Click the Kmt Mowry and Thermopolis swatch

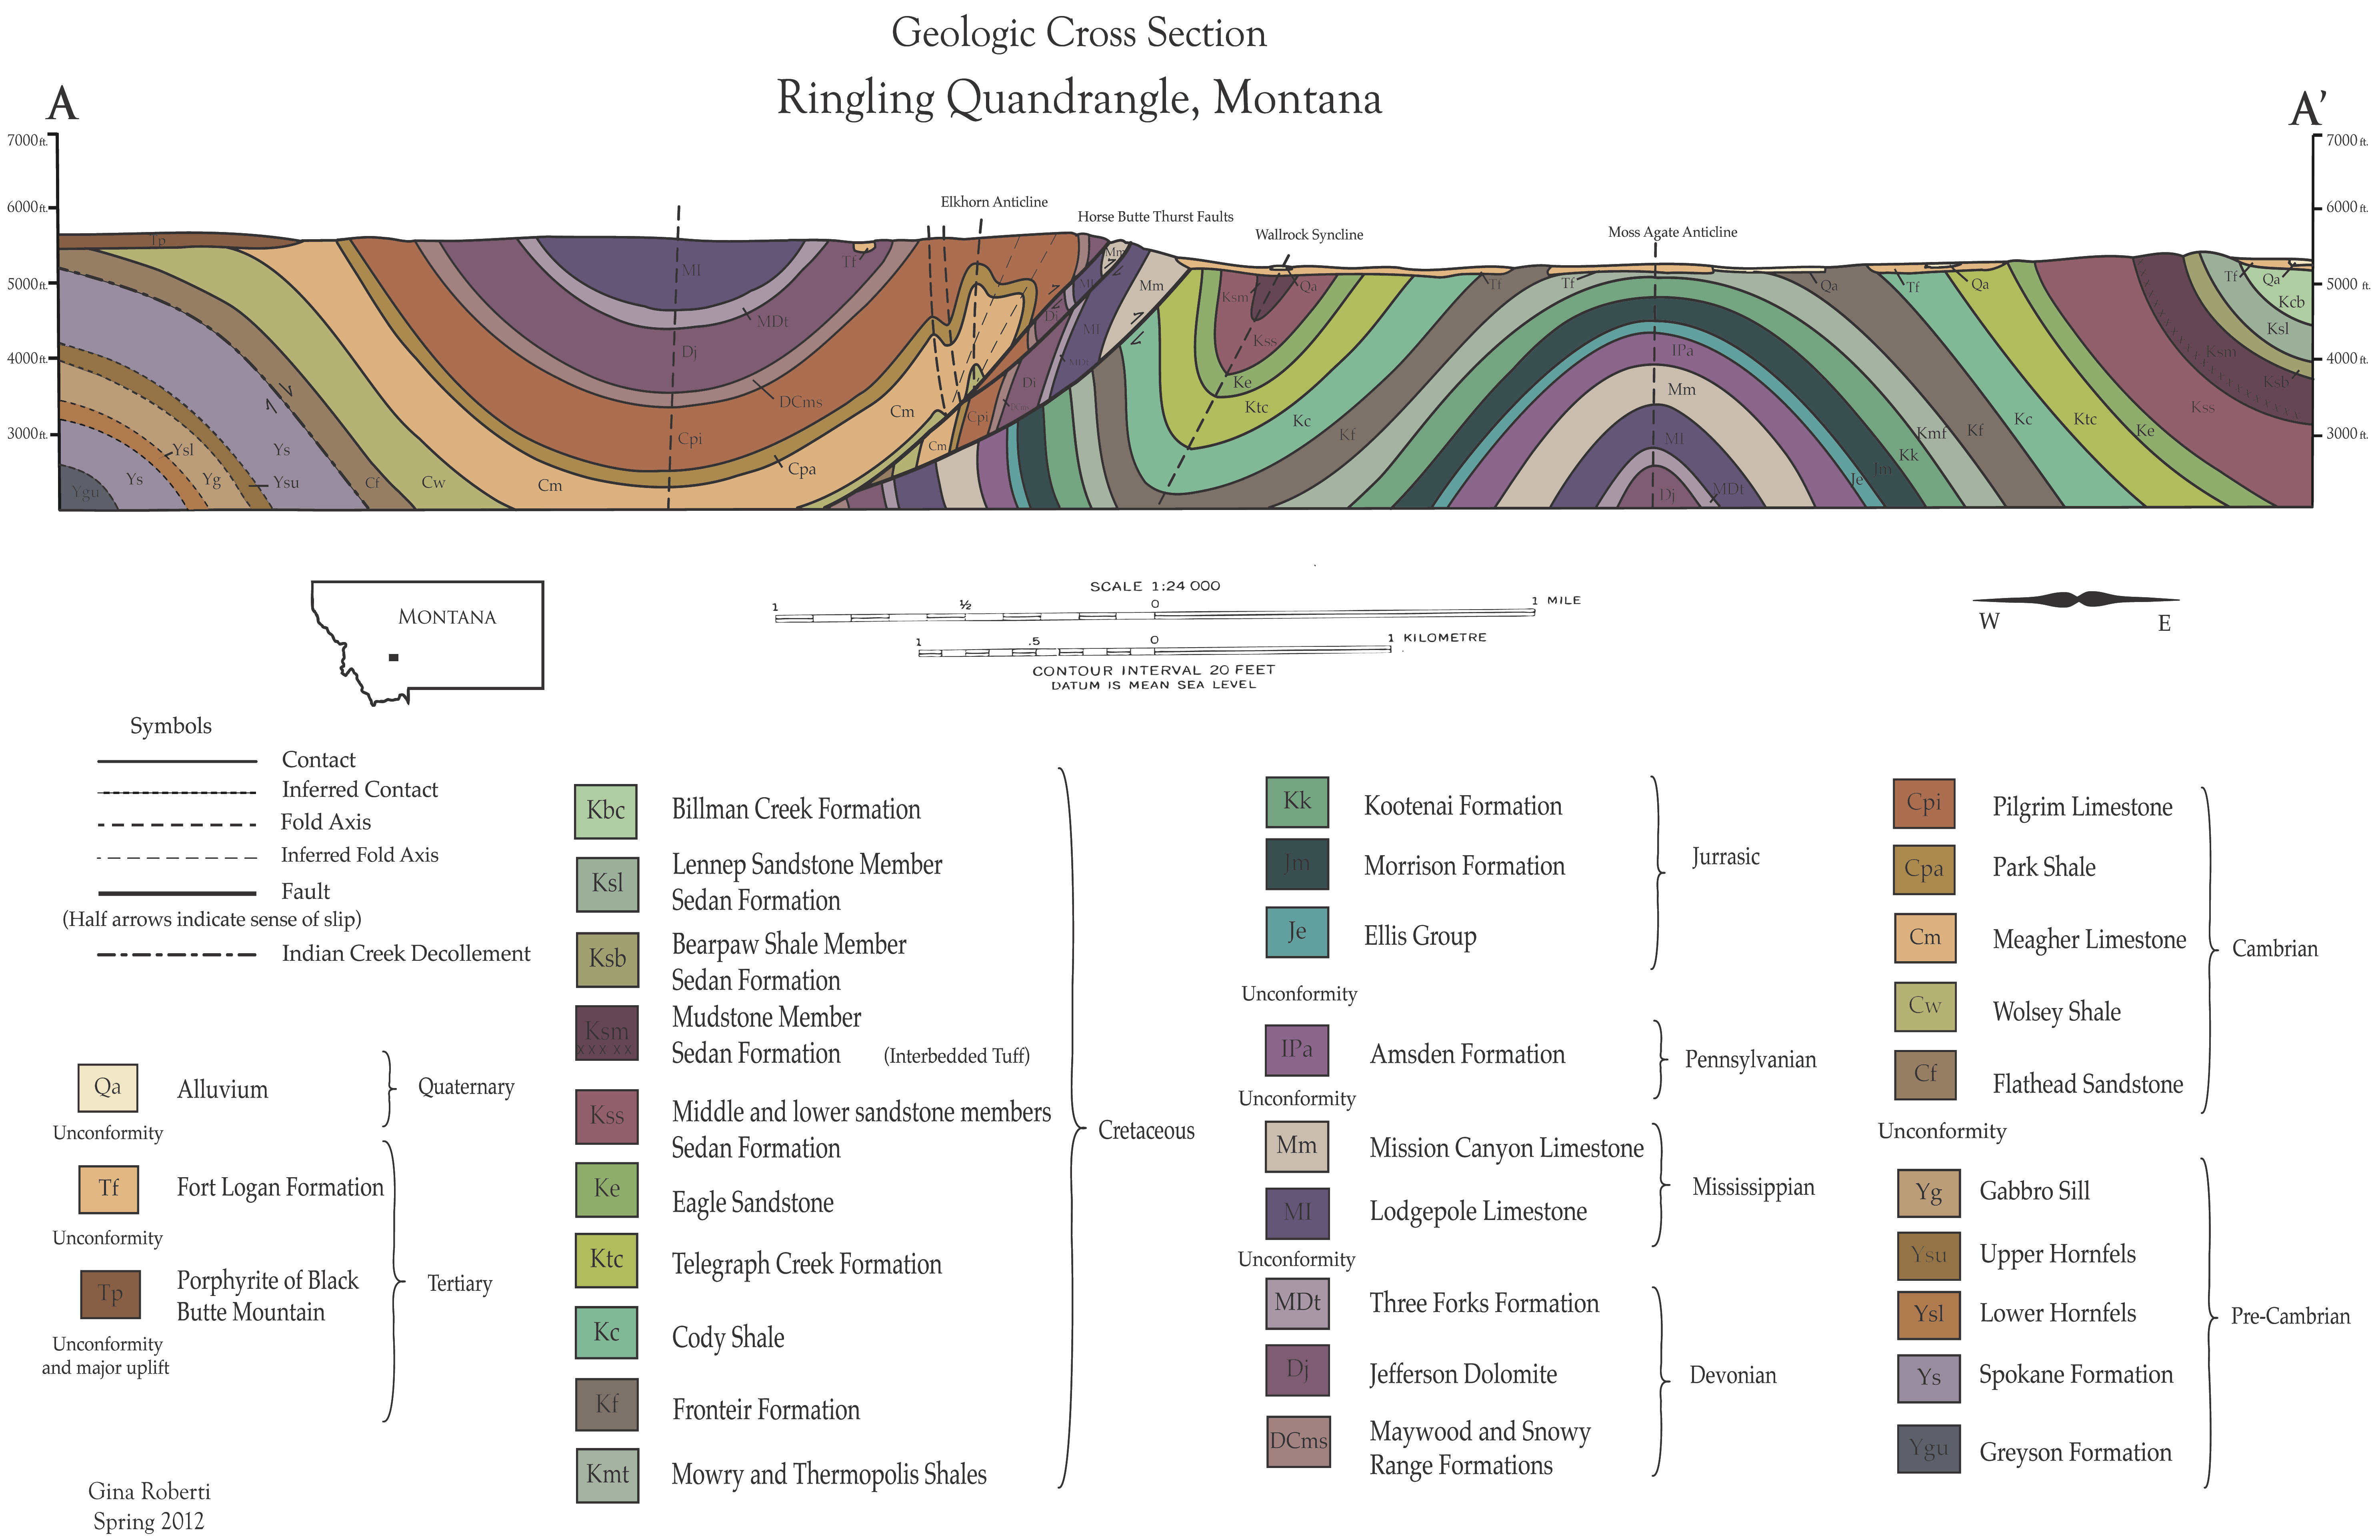pyautogui.click(x=607, y=1475)
